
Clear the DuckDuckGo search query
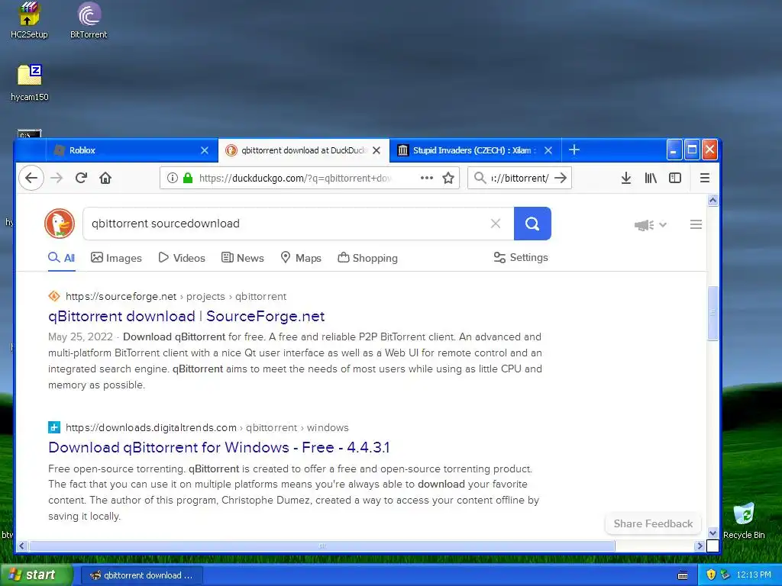pyautogui.click(x=495, y=224)
